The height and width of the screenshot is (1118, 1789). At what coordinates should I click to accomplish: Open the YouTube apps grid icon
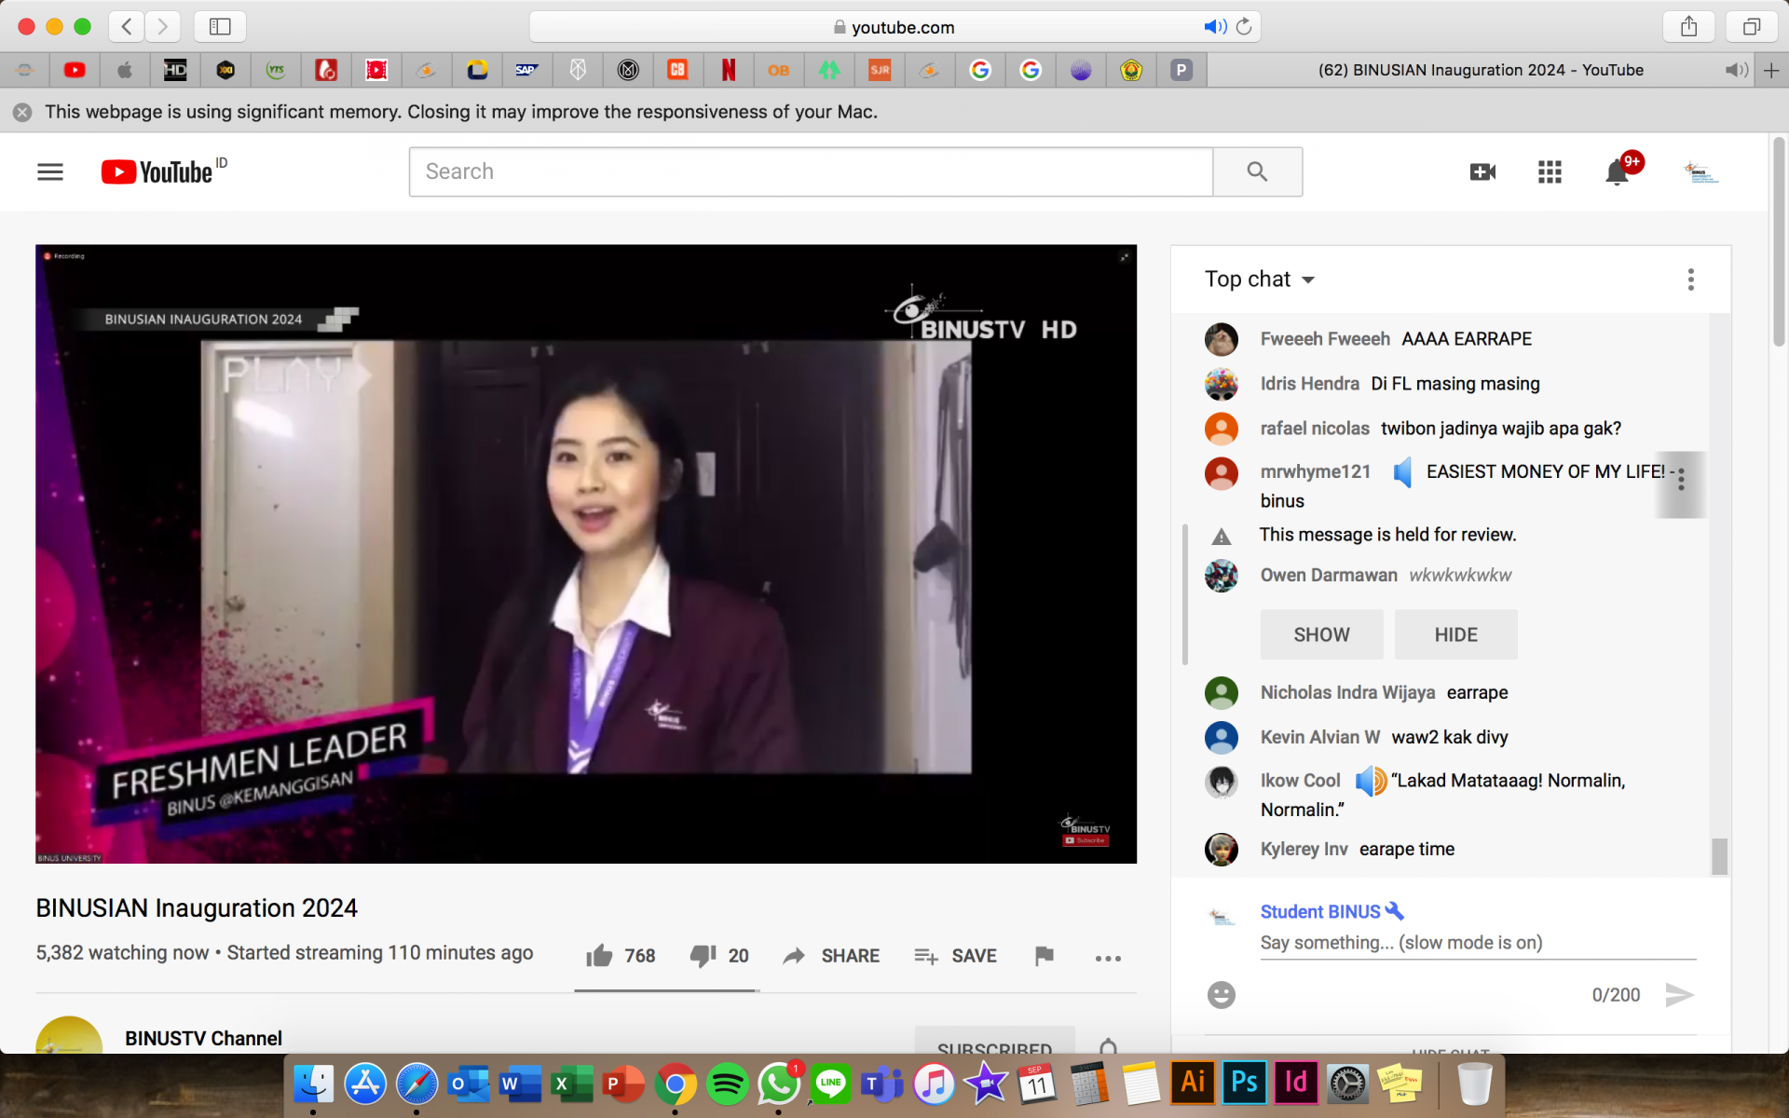(1550, 171)
